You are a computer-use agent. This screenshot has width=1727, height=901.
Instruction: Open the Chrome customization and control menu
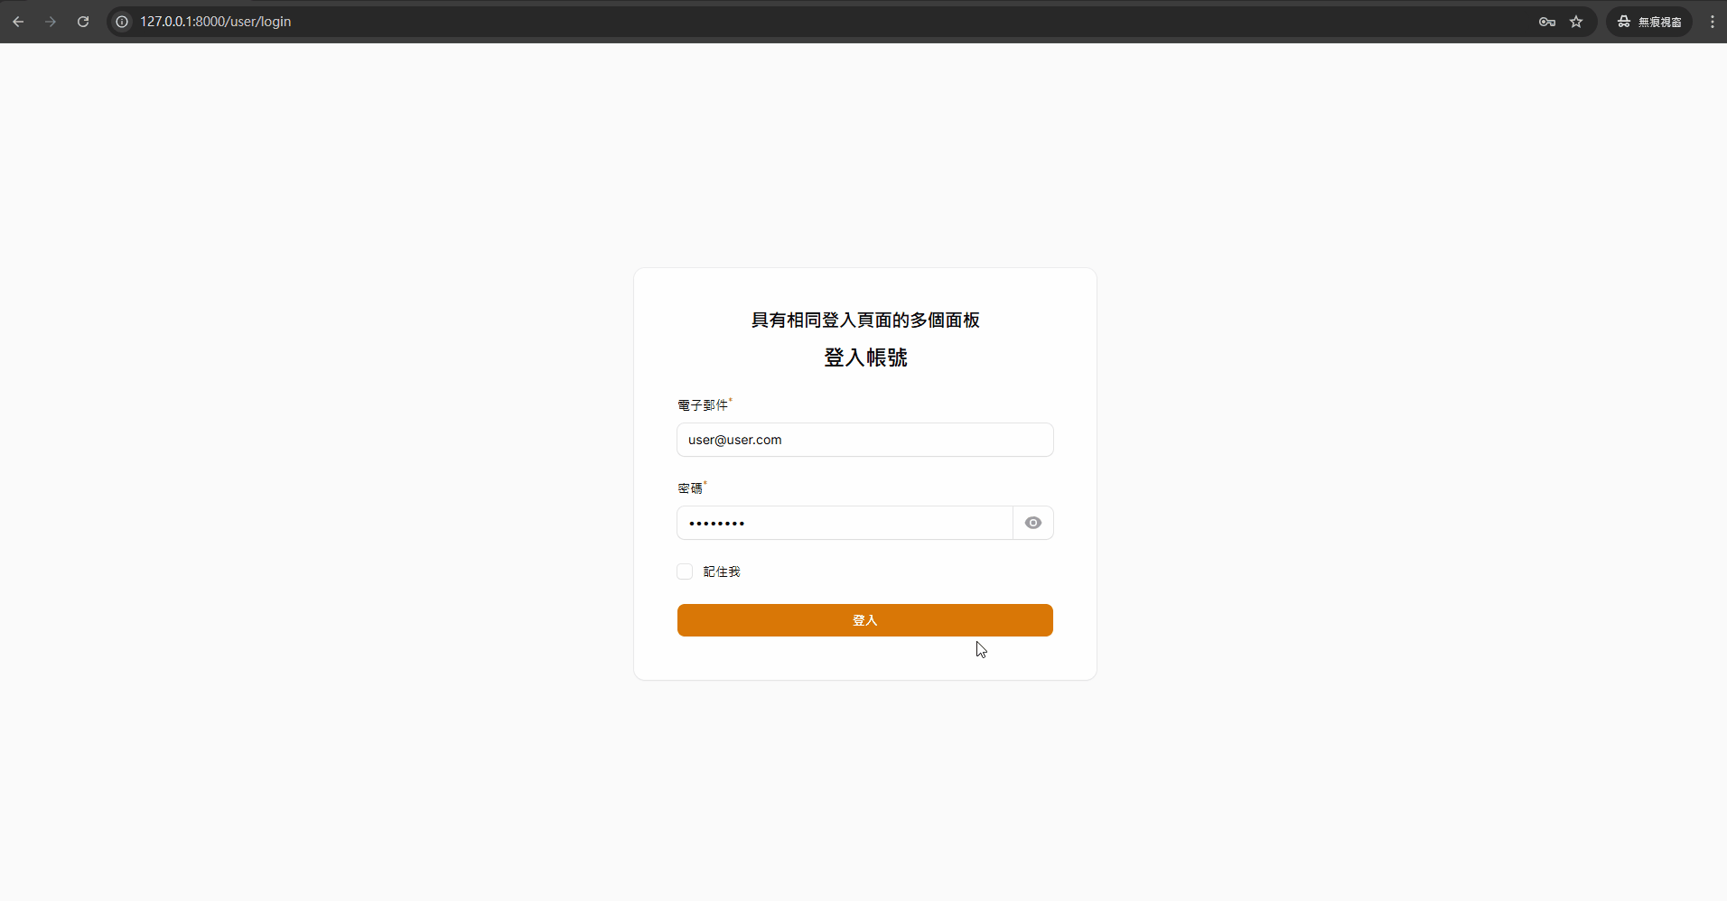[x=1711, y=21]
